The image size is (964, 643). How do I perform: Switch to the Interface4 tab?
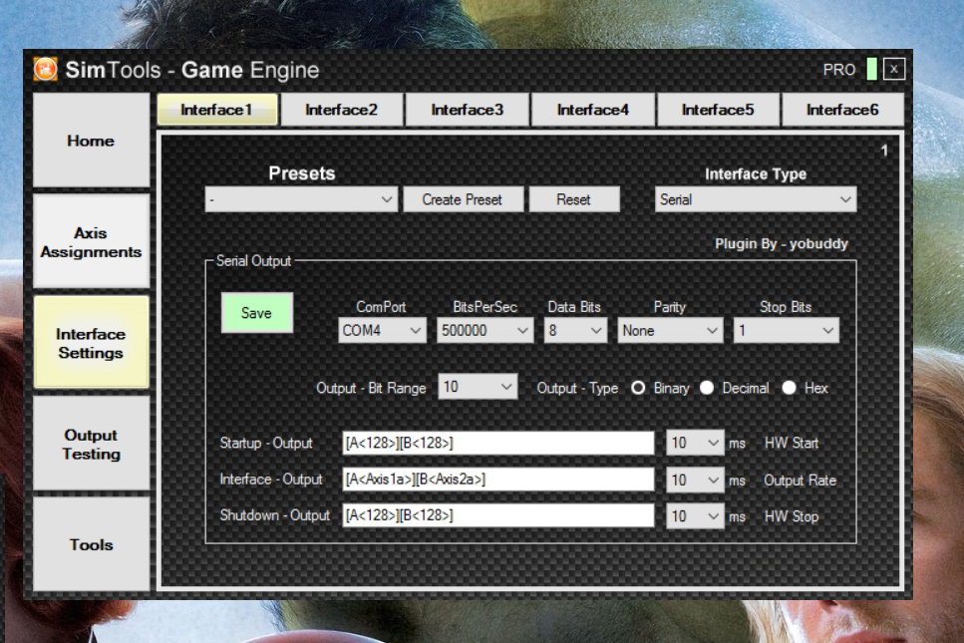[593, 110]
